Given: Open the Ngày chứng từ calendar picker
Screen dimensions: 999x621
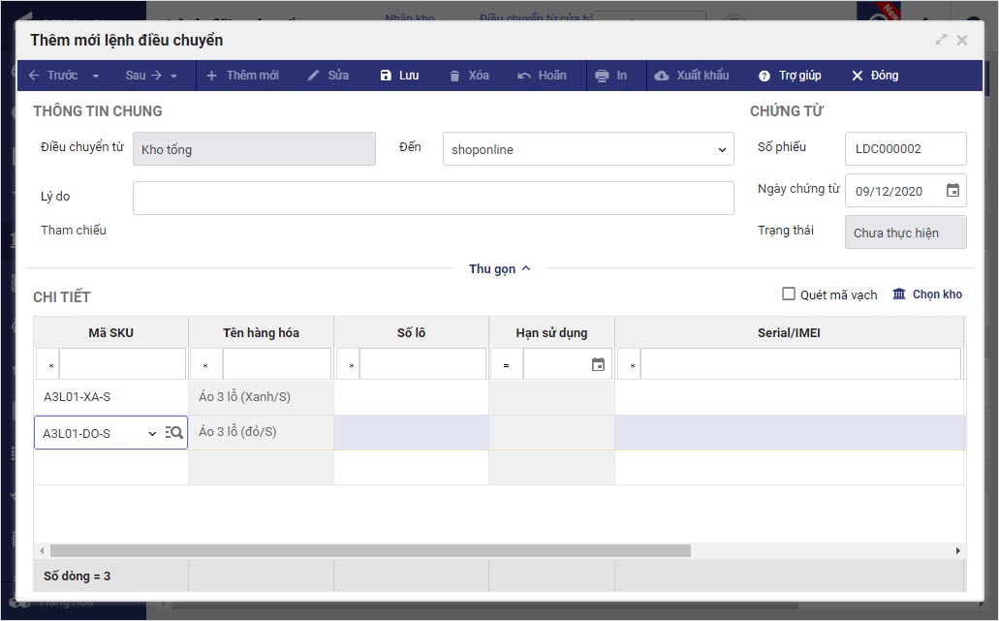Looking at the screenshot, I should [x=952, y=191].
